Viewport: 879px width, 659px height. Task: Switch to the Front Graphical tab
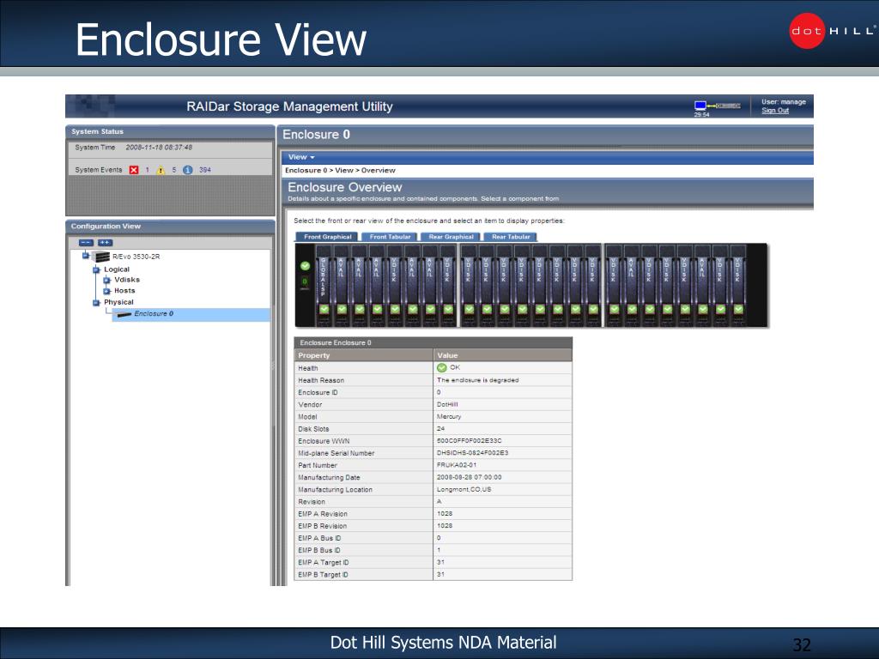click(327, 237)
